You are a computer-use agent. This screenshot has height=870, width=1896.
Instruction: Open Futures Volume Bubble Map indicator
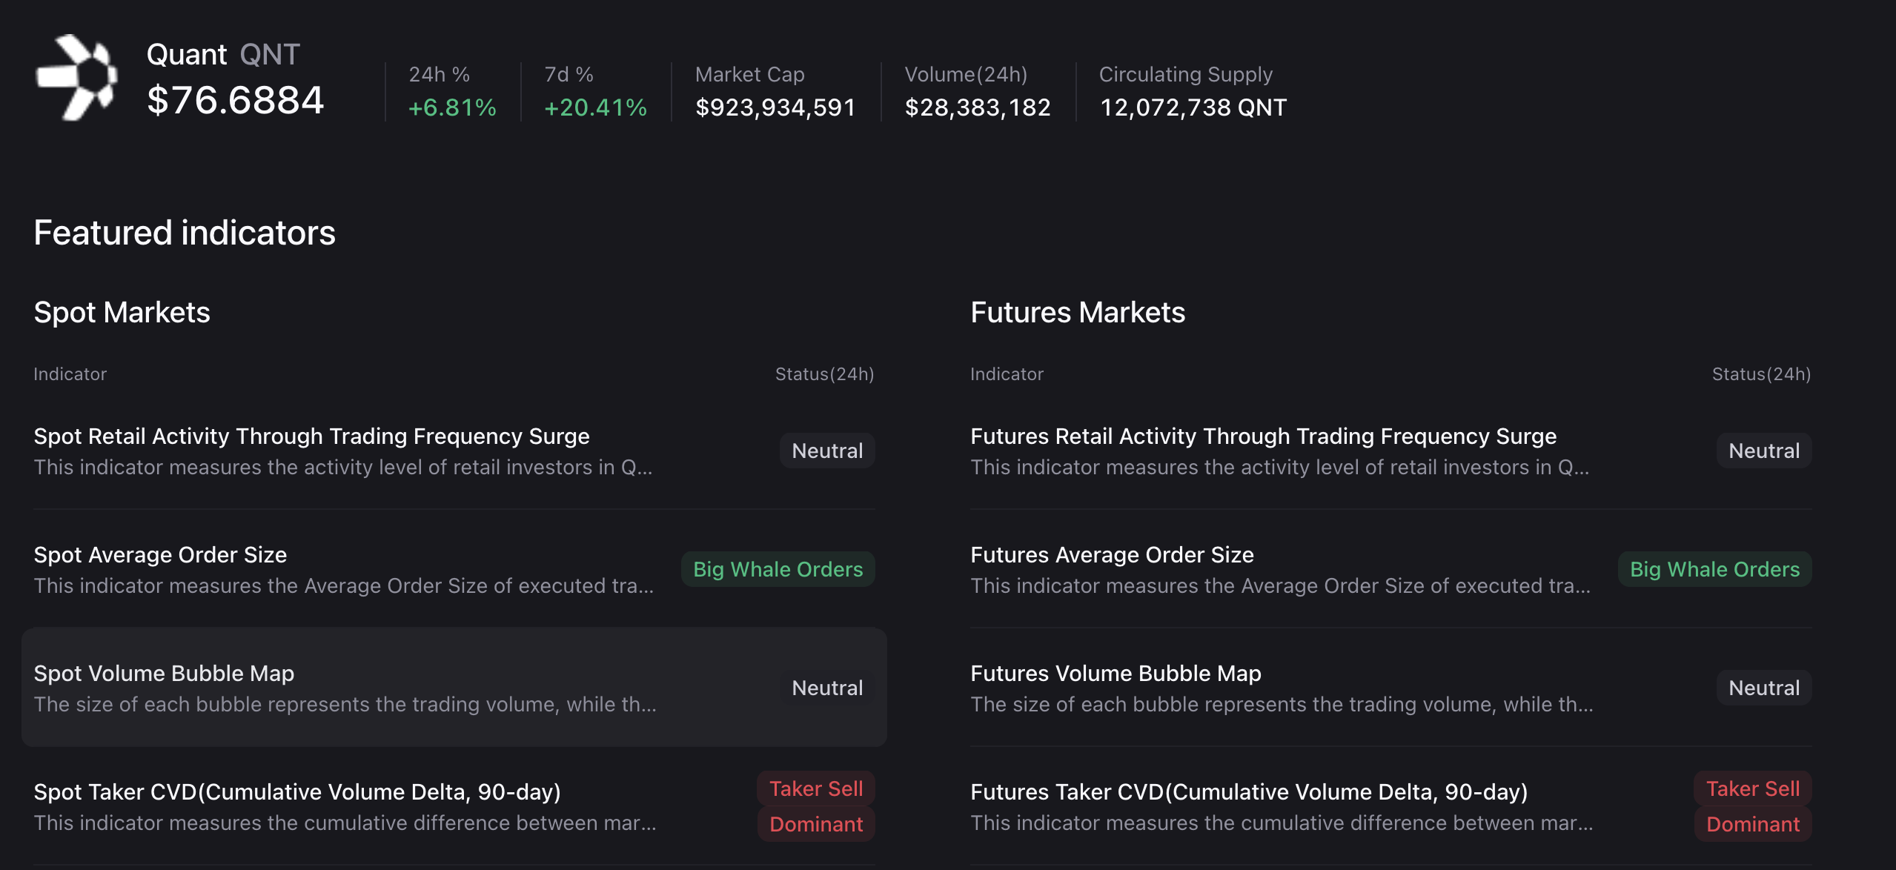(x=1116, y=674)
